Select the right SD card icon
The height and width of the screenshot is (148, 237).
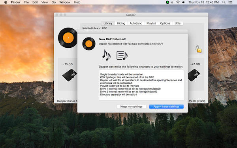pos(194,75)
